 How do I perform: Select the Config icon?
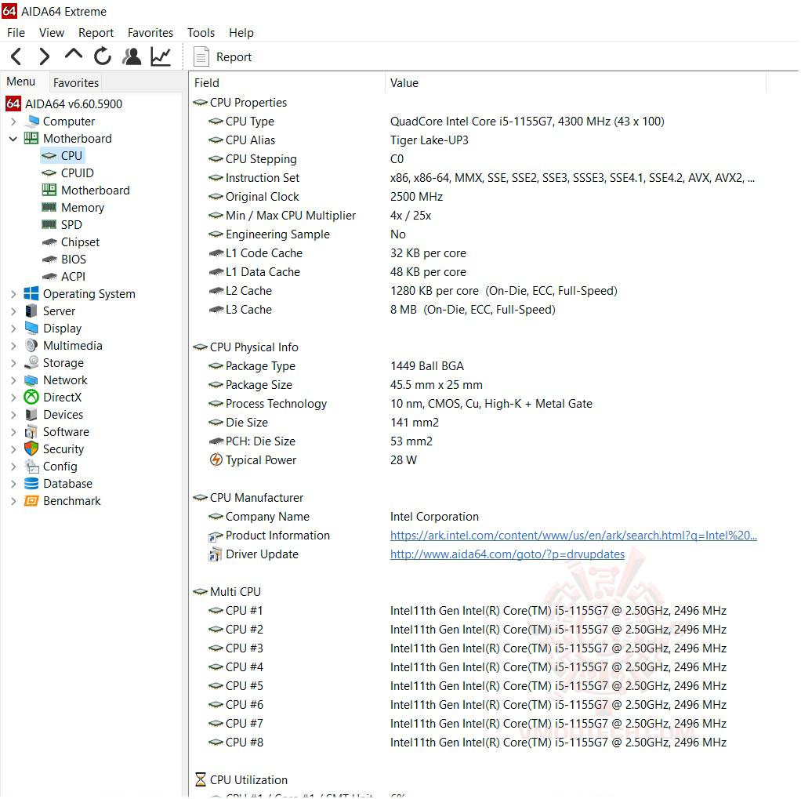(31, 467)
